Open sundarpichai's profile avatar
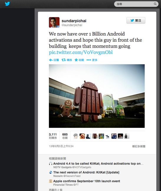 54,22
